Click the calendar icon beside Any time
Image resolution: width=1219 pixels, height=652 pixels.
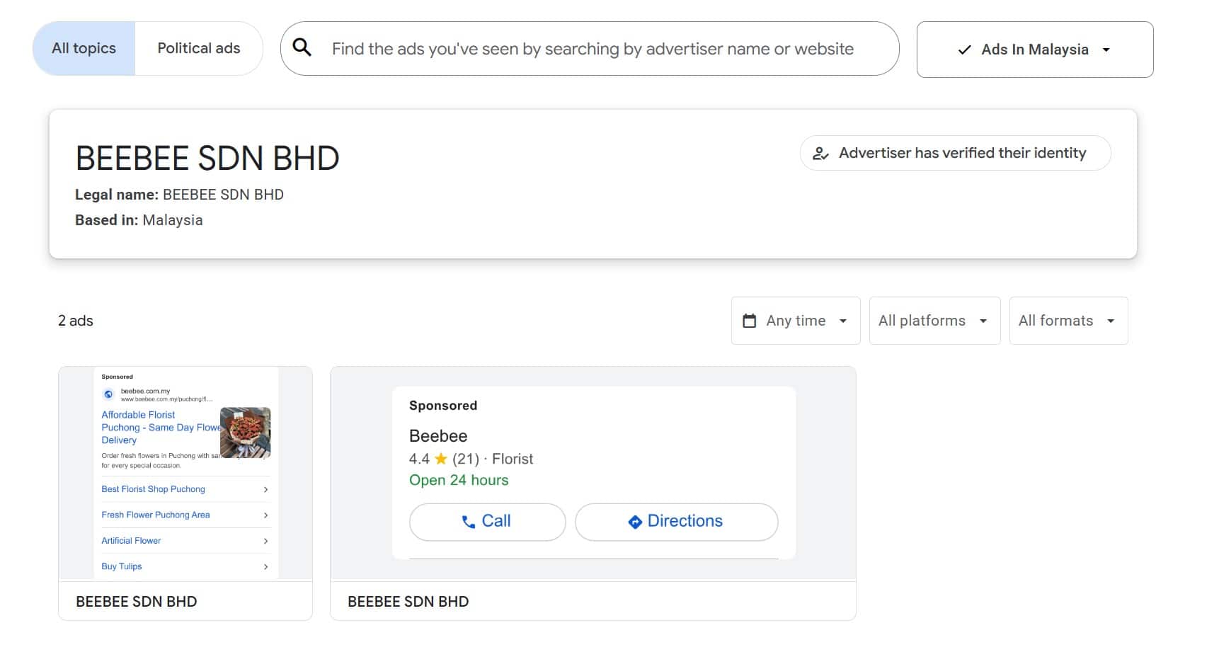(x=750, y=320)
